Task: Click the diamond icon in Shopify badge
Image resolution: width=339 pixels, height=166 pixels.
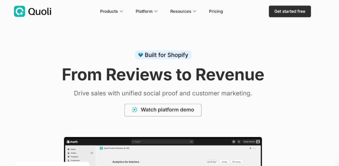Action: tap(140, 55)
